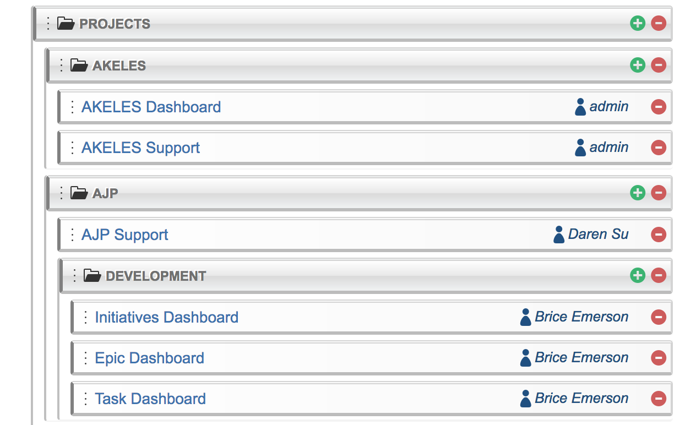
Task: Collapse the PROJECTS folder
Action: point(66,24)
